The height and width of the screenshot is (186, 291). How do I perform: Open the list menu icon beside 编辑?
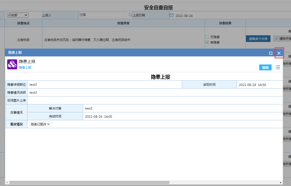click(277, 67)
